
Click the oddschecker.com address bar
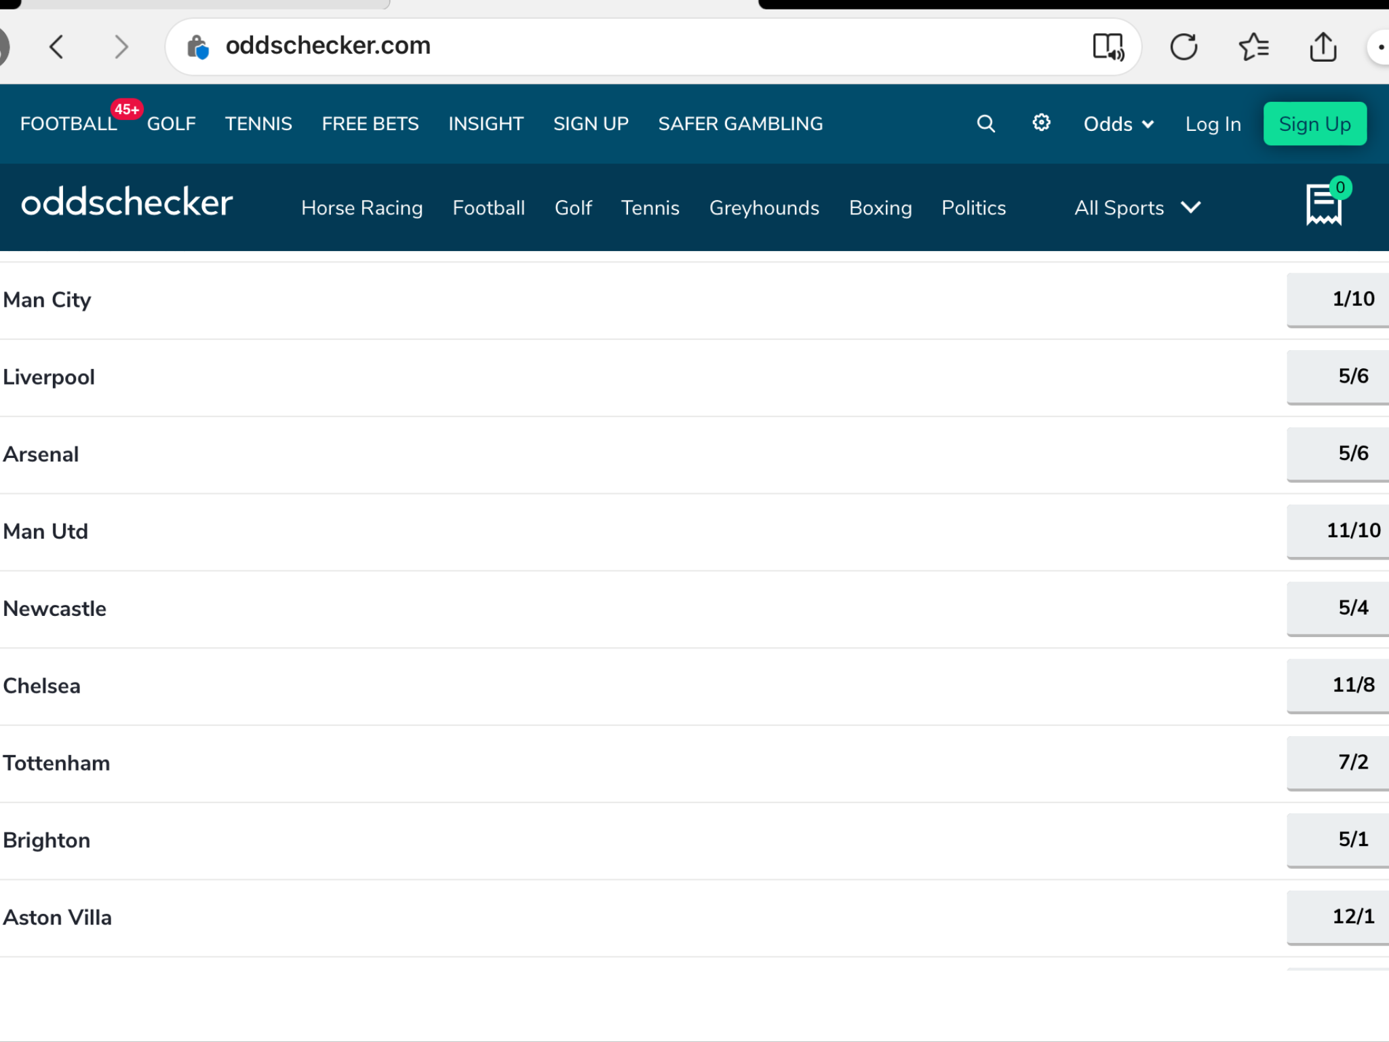(x=653, y=47)
